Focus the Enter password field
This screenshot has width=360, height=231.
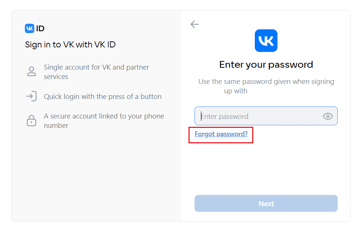click(x=266, y=116)
